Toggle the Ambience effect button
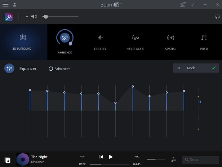This screenshot has height=167, width=222. pos(65,38)
